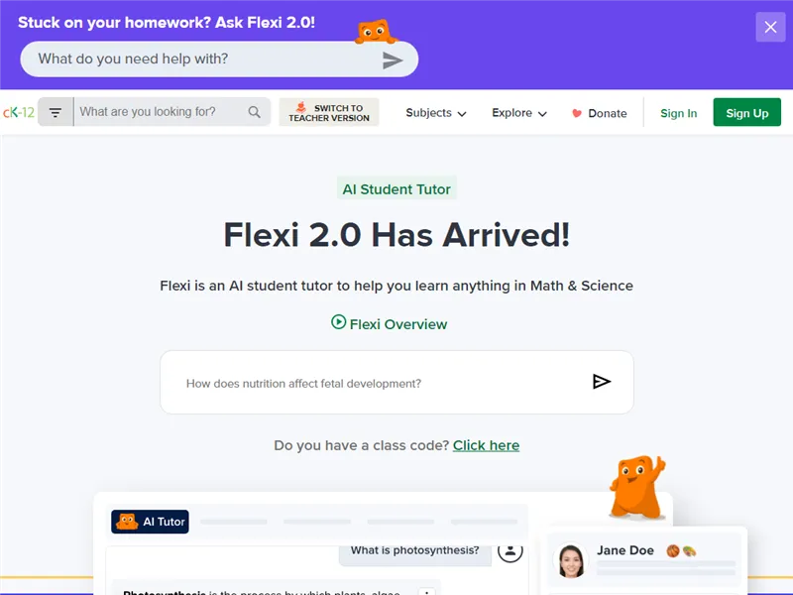Click the Sign In link
Image resolution: width=793 pixels, height=595 pixels.
[678, 113]
